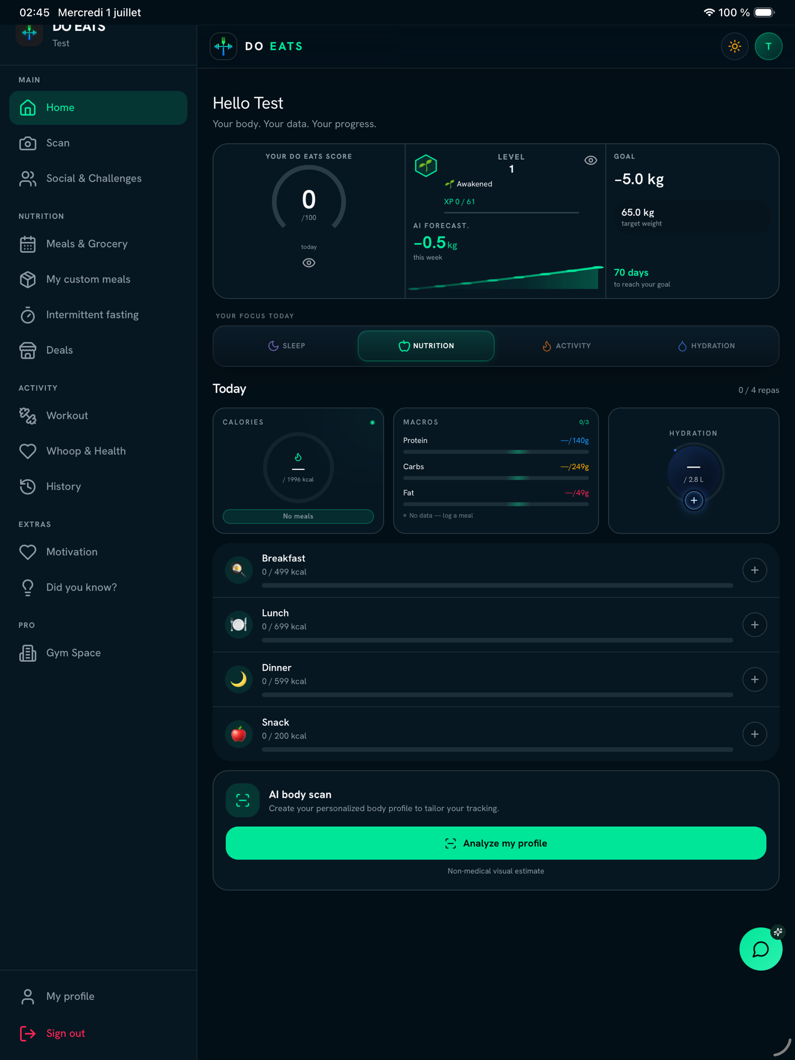Viewport: 795px width, 1060px height.
Task: Click the -5.0 kg goal value
Action: 639,179
